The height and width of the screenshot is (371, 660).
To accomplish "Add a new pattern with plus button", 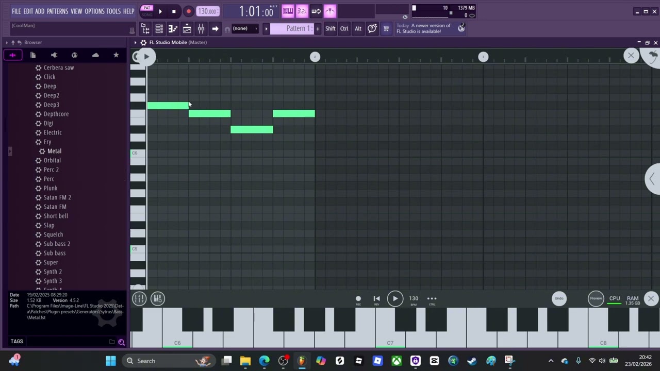I will [x=318, y=29].
